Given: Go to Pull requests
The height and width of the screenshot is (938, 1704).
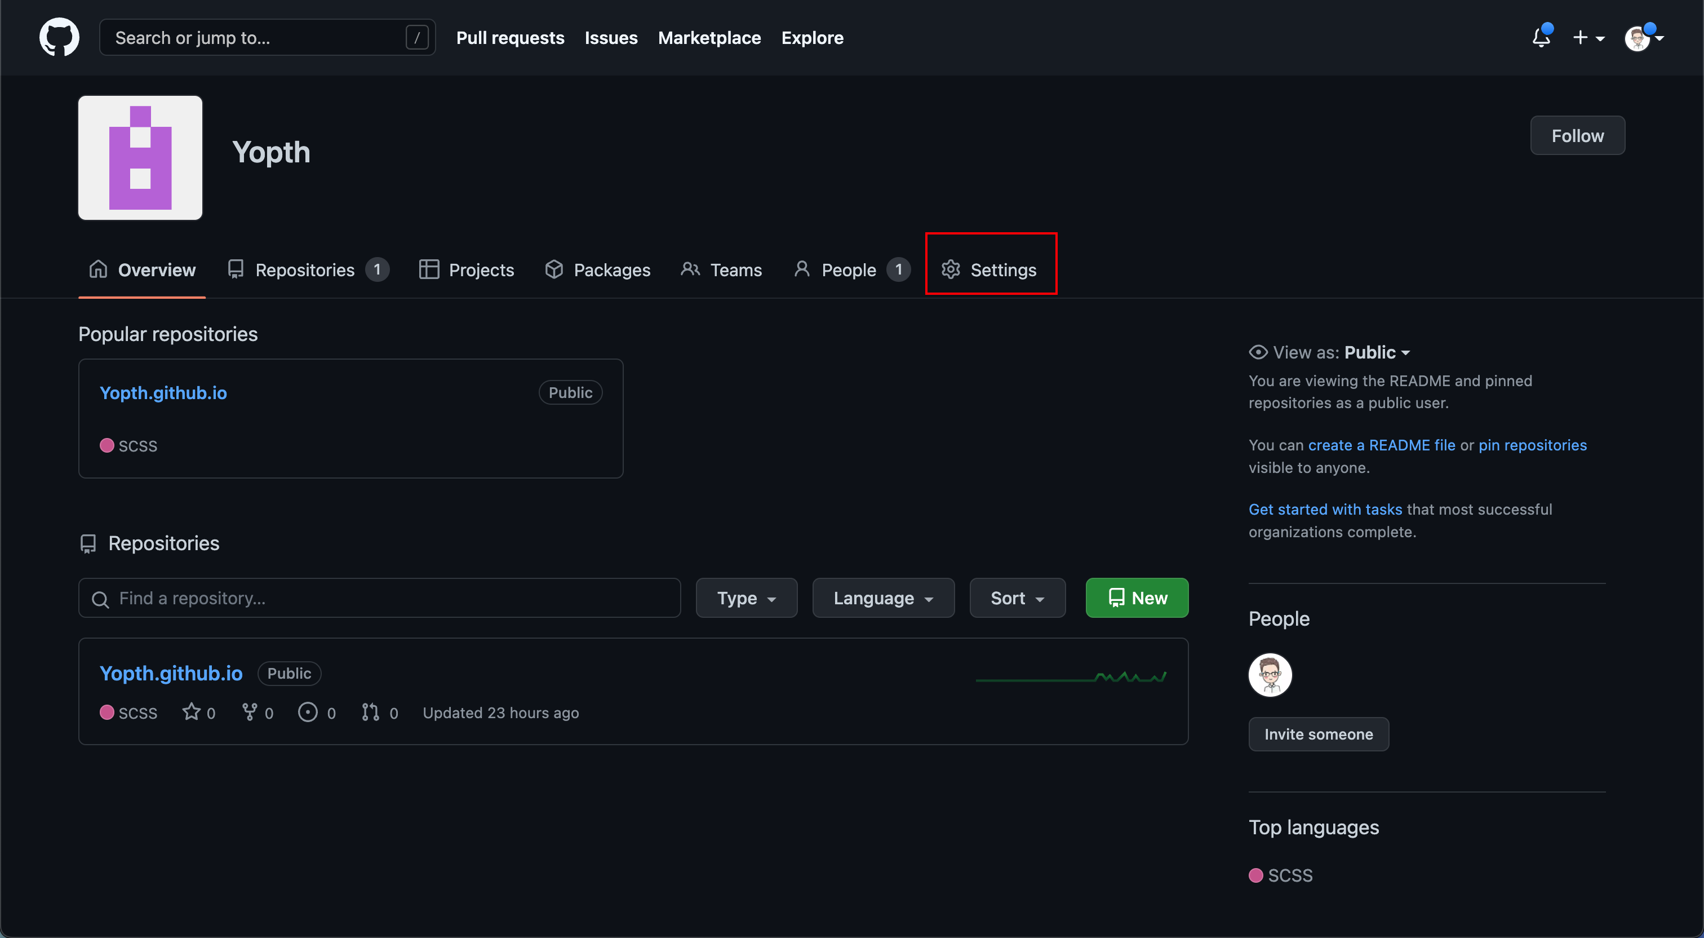Looking at the screenshot, I should 510,38.
